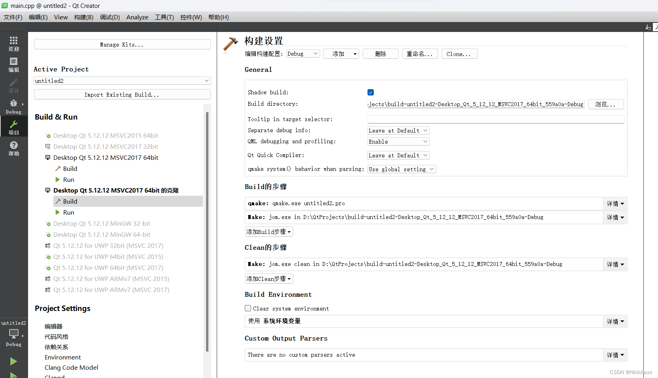The height and width of the screenshot is (378, 658).
Task: Open the 添加 configuration dropdown button
Action: pos(341,54)
